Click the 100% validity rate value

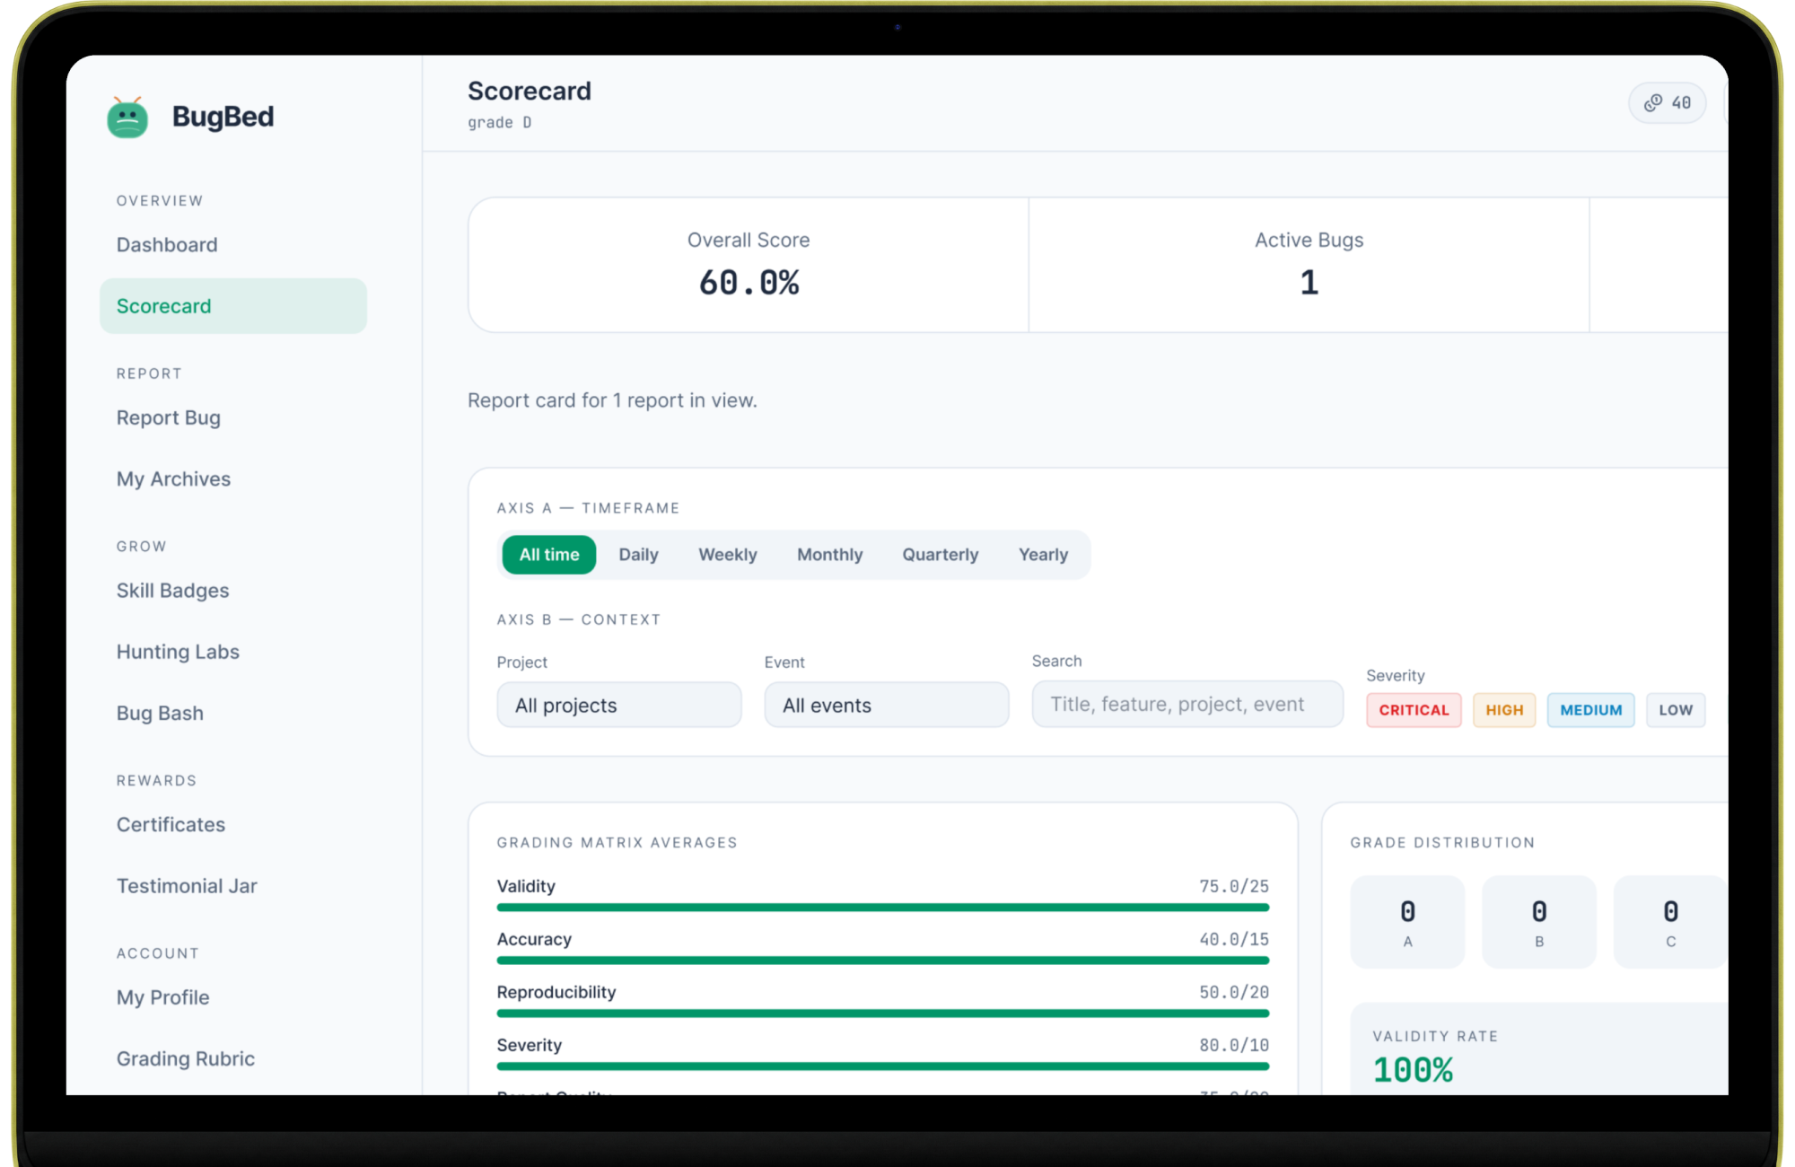point(1413,1070)
